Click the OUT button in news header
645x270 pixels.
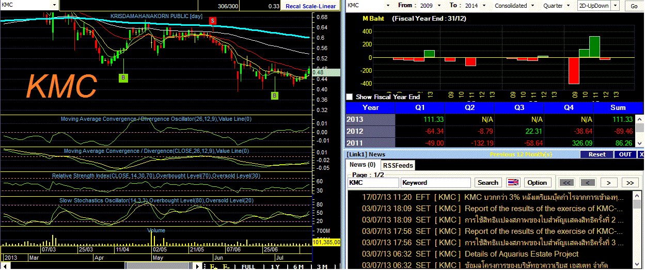pos(625,154)
